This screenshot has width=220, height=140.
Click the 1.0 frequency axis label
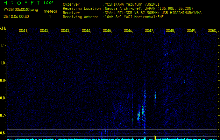point(2,63)
